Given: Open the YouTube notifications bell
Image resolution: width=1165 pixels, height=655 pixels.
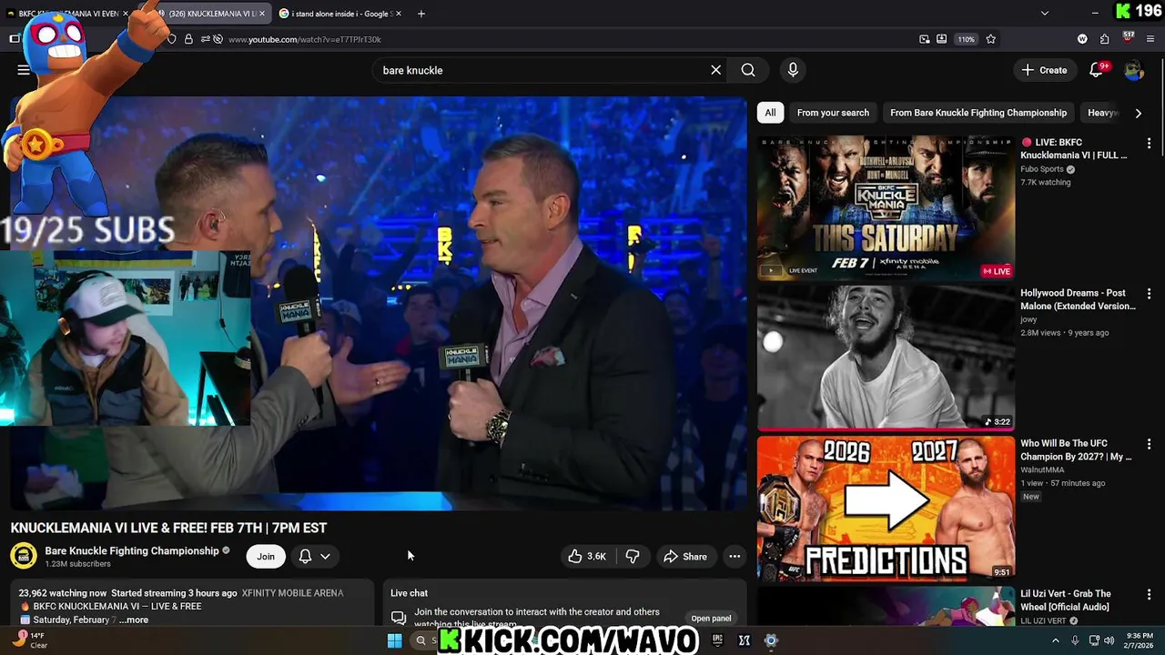Looking at the screenshot, I should pos(1097,70).
